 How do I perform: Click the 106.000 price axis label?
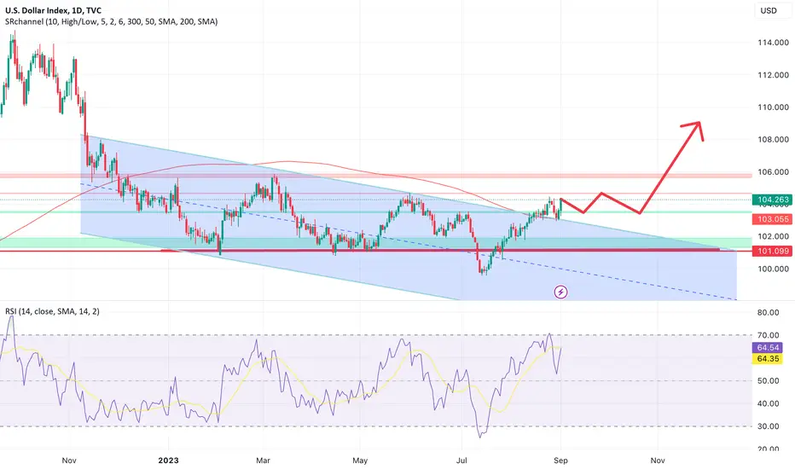coord(773,172)
